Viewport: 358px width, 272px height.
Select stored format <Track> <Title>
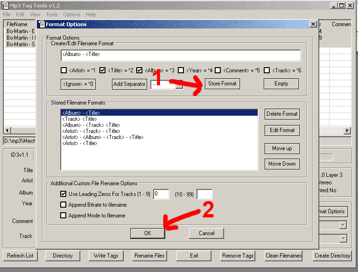(159, 119)
